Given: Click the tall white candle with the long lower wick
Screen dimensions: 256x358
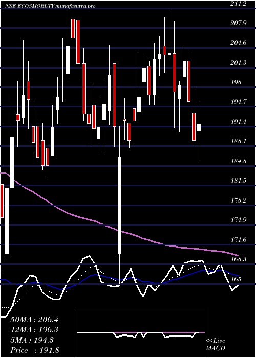Looking at the screenshot, I should 119,206.
